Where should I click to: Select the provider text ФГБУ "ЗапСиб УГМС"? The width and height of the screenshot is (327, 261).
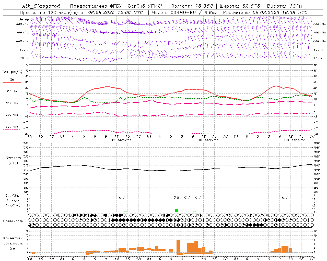(137, 6)
